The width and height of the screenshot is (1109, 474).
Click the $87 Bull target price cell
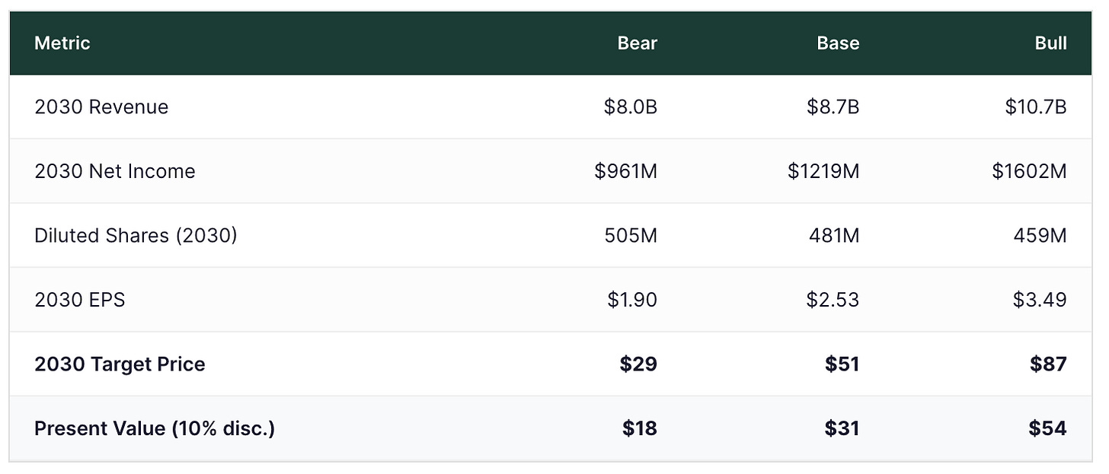[1048, 364]
